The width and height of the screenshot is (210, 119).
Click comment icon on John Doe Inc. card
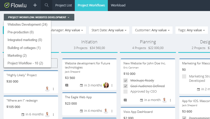(125, 100)
